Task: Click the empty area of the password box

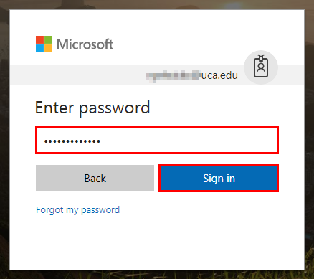Action: tap(189, 141)
